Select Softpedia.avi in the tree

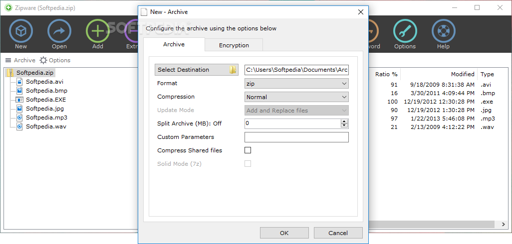coord(44,82)
